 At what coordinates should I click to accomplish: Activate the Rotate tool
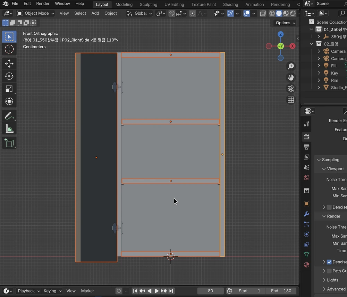pos(9,76)
